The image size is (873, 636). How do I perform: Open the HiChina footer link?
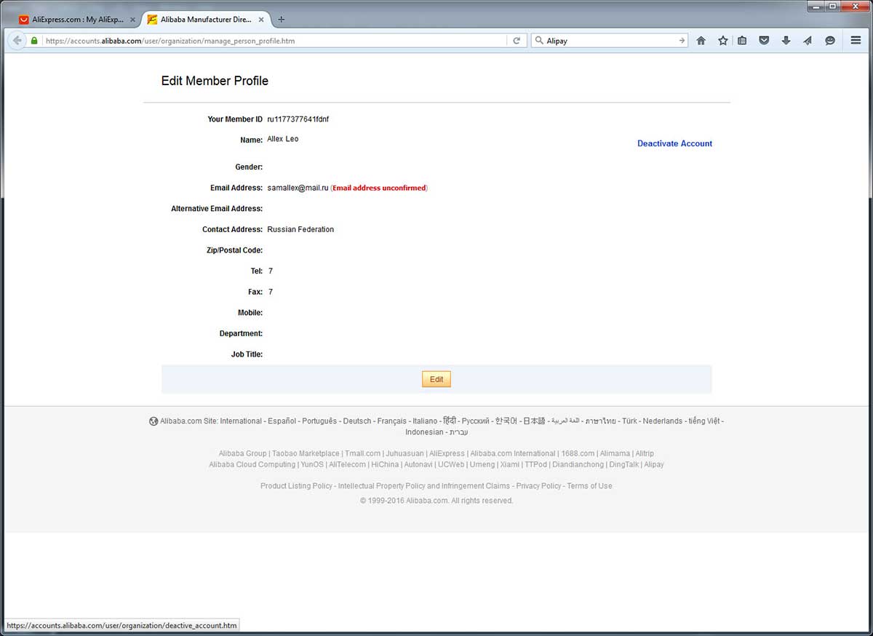coord(385,464)
